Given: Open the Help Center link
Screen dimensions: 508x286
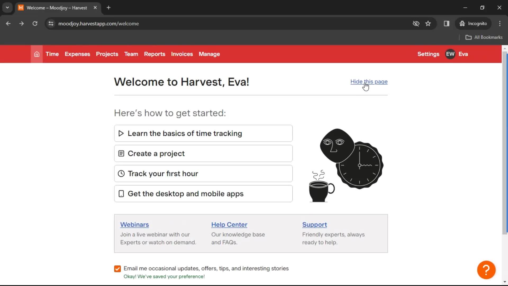Looking at the screenshot, I should (x=229, y=224).
